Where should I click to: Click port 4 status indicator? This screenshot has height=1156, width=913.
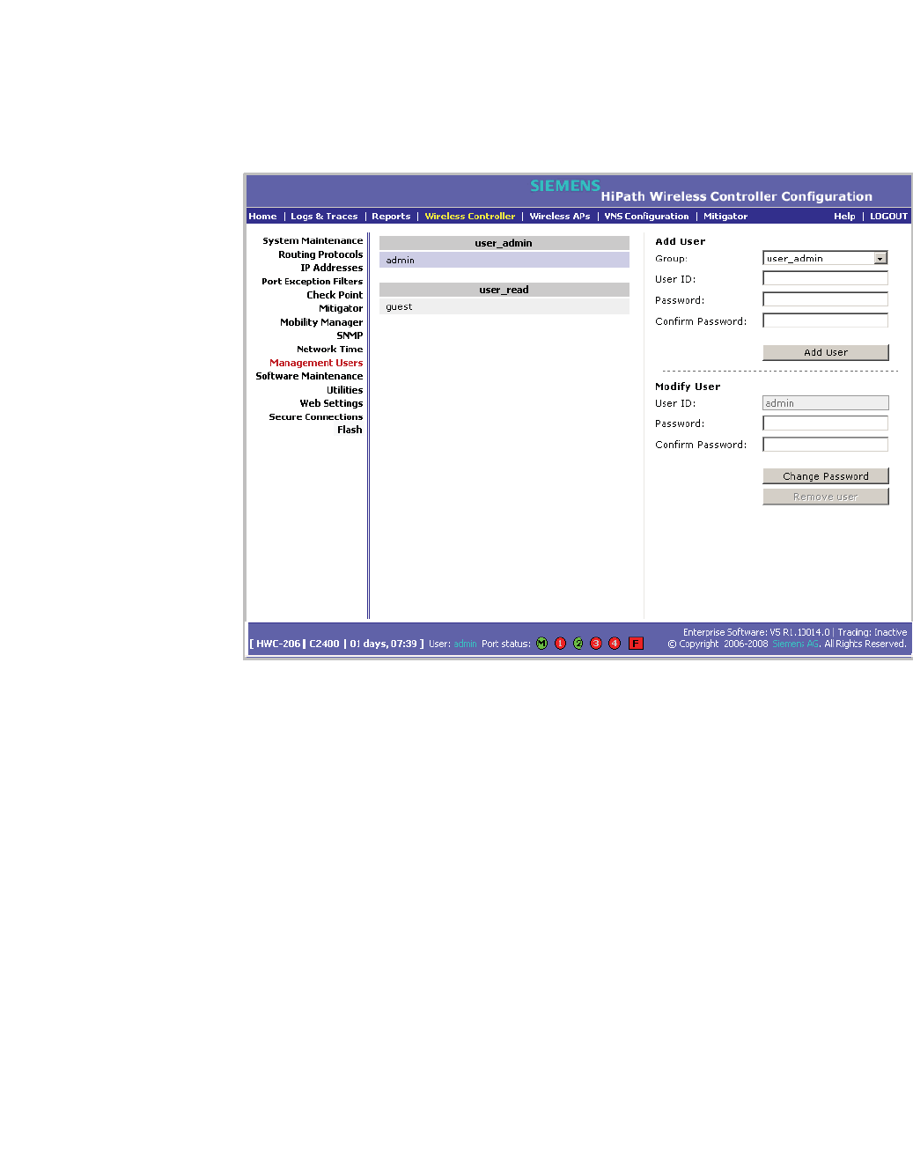[x=615, y=644]
